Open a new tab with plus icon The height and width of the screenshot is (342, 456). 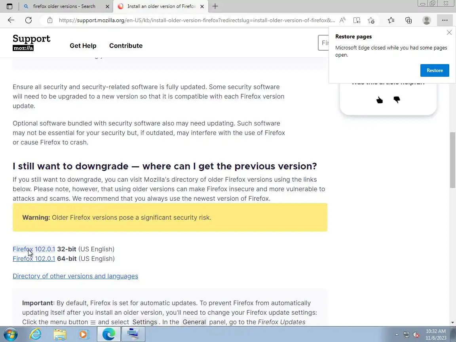215,6
